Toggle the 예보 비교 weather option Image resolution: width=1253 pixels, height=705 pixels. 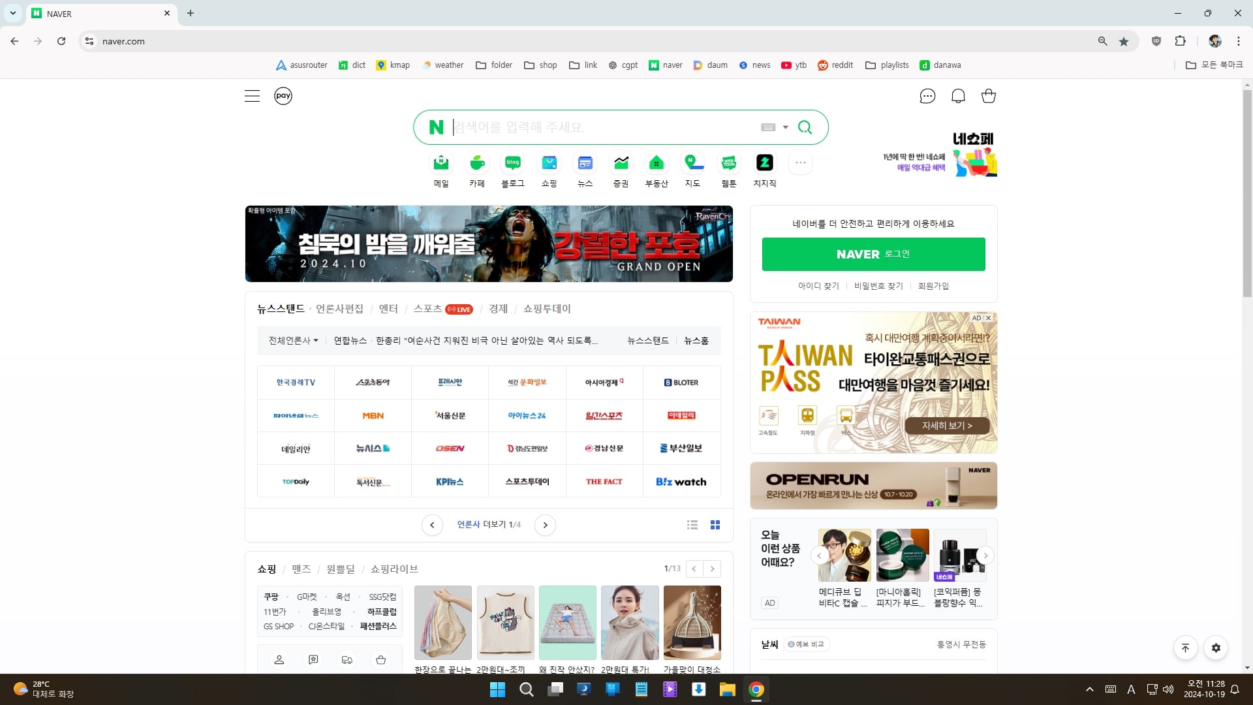(807, 644)
